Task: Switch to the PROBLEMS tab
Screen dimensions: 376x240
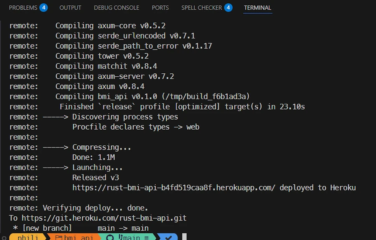Action: pos(23,7)
